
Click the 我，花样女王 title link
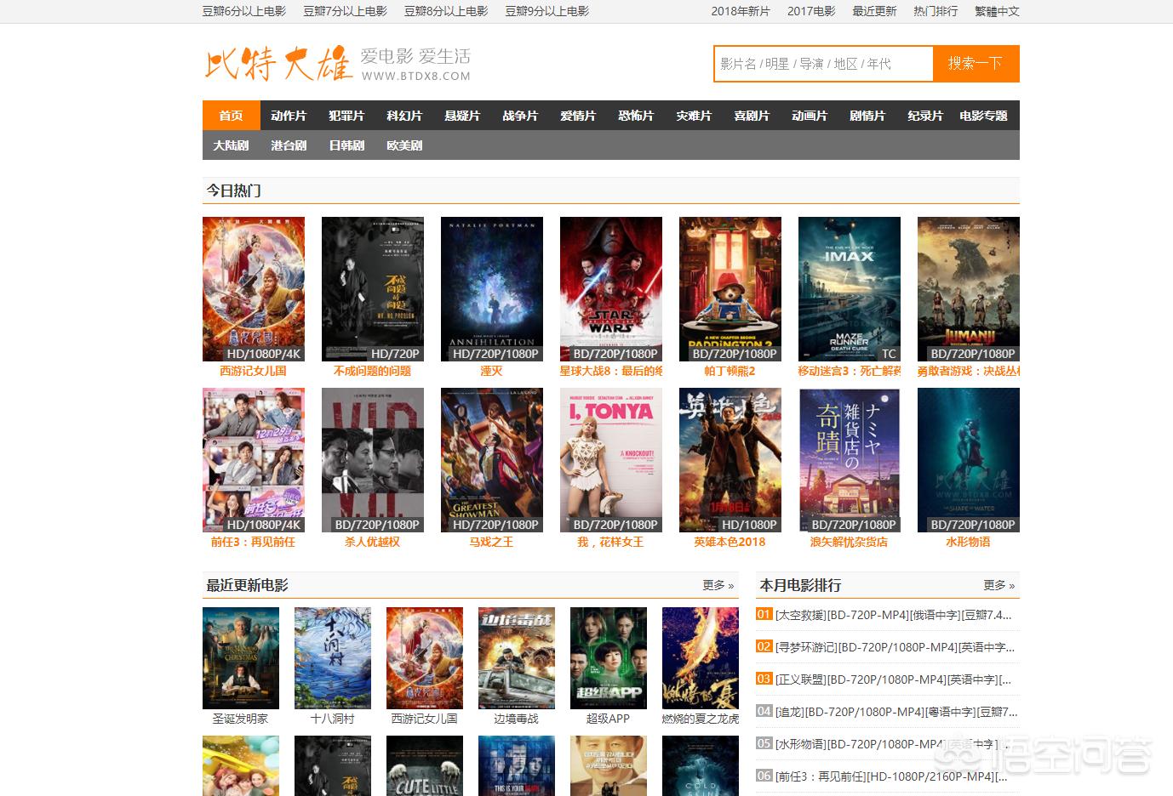point(611,542)
